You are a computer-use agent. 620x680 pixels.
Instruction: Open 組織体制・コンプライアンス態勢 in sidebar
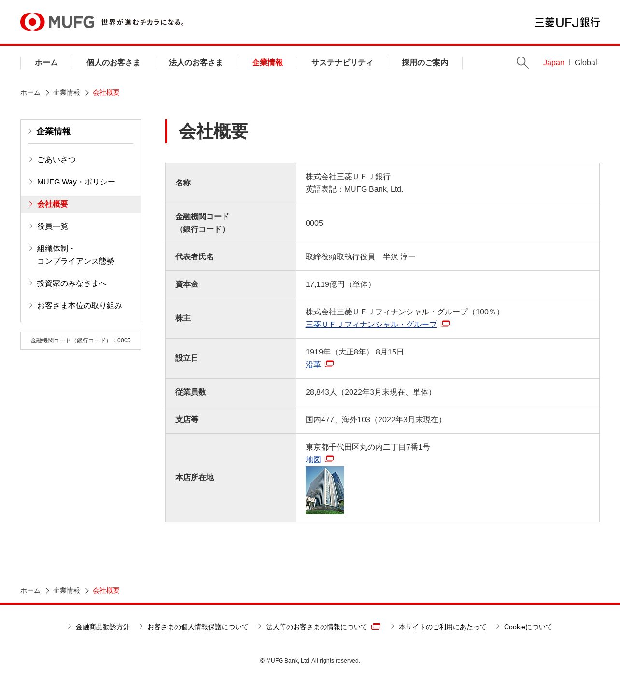(x=76, y=255)
